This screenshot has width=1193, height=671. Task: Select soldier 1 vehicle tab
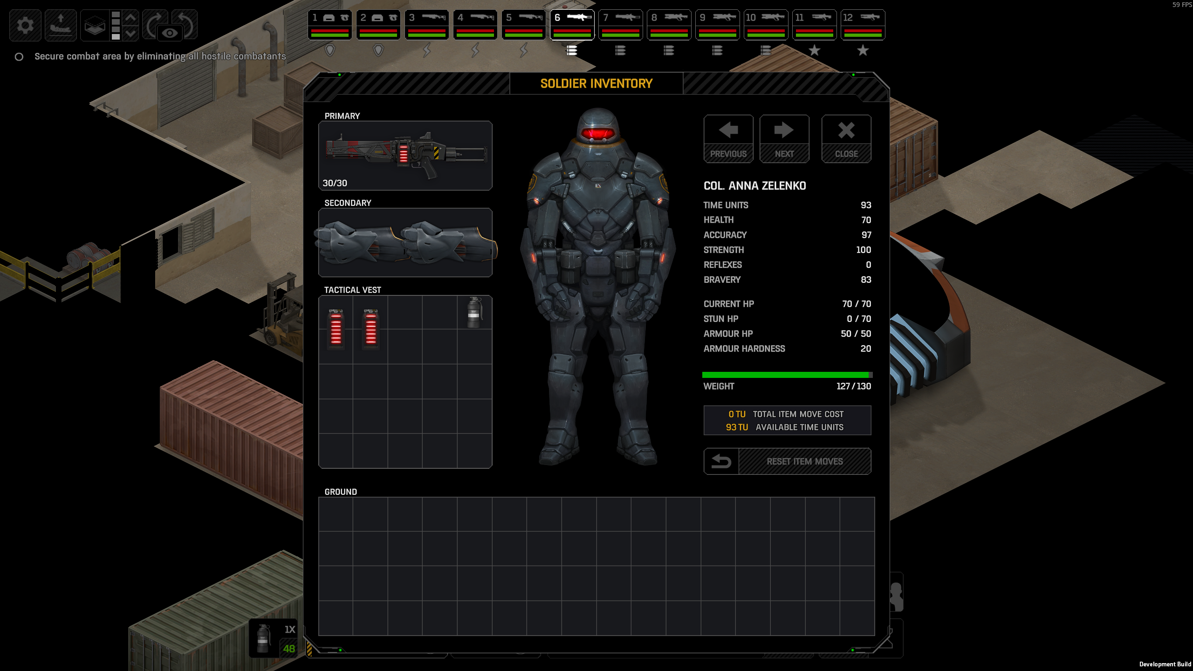(329, 24)
